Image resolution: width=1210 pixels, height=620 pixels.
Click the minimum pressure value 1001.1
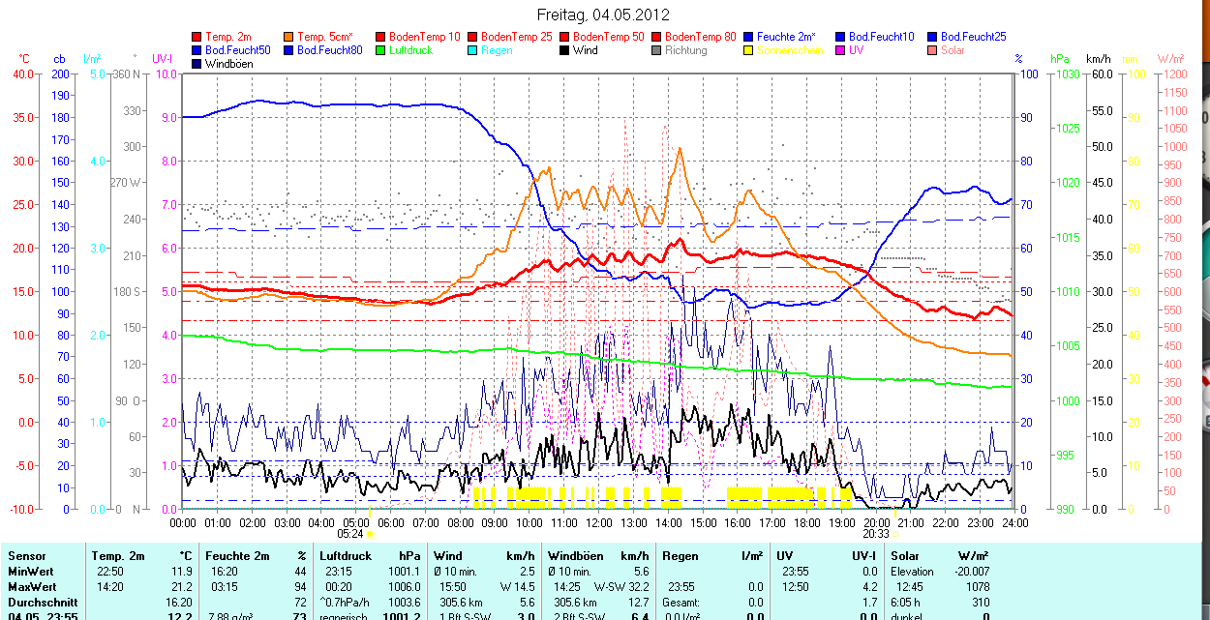tap(405, 572)
